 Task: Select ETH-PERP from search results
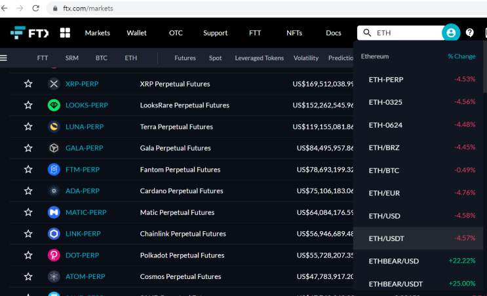click(418, 79)
